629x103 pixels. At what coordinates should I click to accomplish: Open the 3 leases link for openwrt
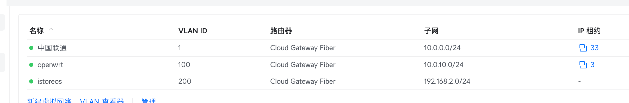(592, 65)
